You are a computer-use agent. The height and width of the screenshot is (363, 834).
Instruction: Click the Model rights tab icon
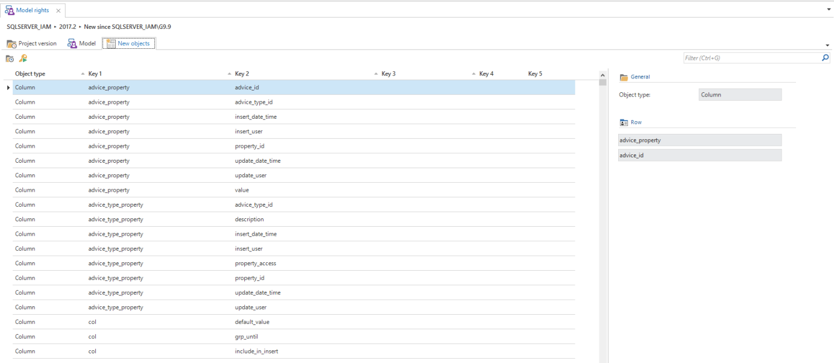tap(10, 10)
